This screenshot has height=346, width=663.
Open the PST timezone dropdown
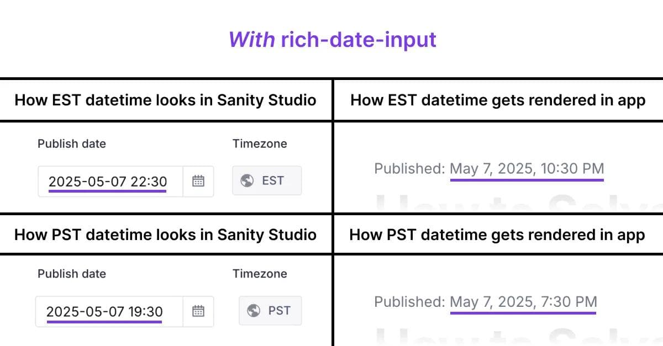270,310
